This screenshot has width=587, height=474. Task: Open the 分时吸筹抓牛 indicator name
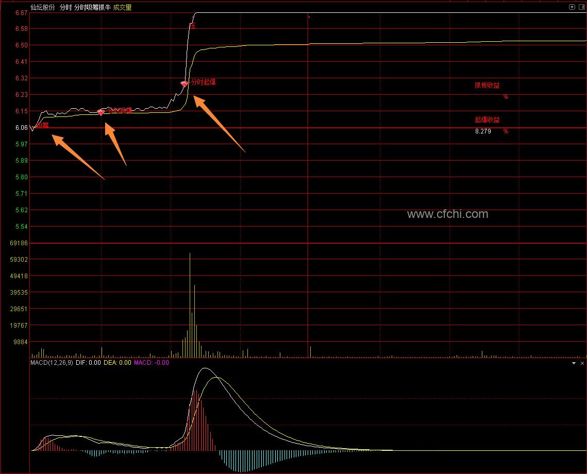pyautogui.click(x=92, y=7)
